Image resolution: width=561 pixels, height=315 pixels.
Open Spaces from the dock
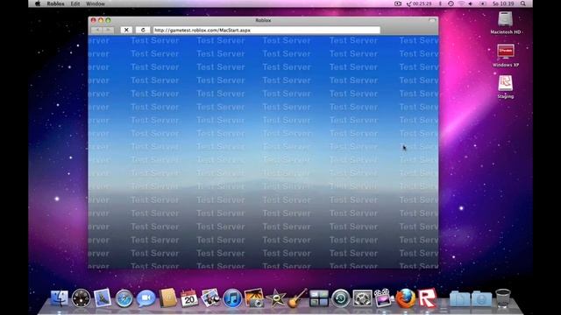[319, 298]
